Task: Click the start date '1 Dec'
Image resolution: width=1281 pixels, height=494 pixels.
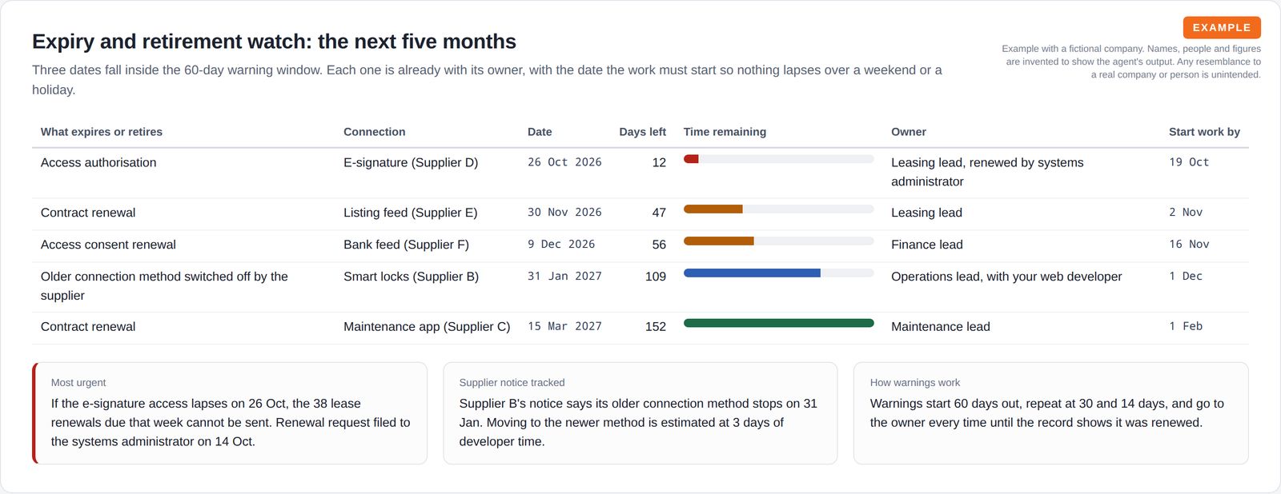Action: [1186, 277]
